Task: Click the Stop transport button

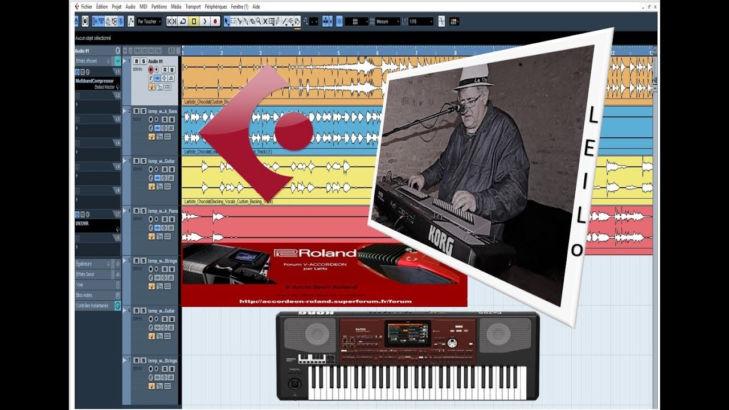Action: 194,21
